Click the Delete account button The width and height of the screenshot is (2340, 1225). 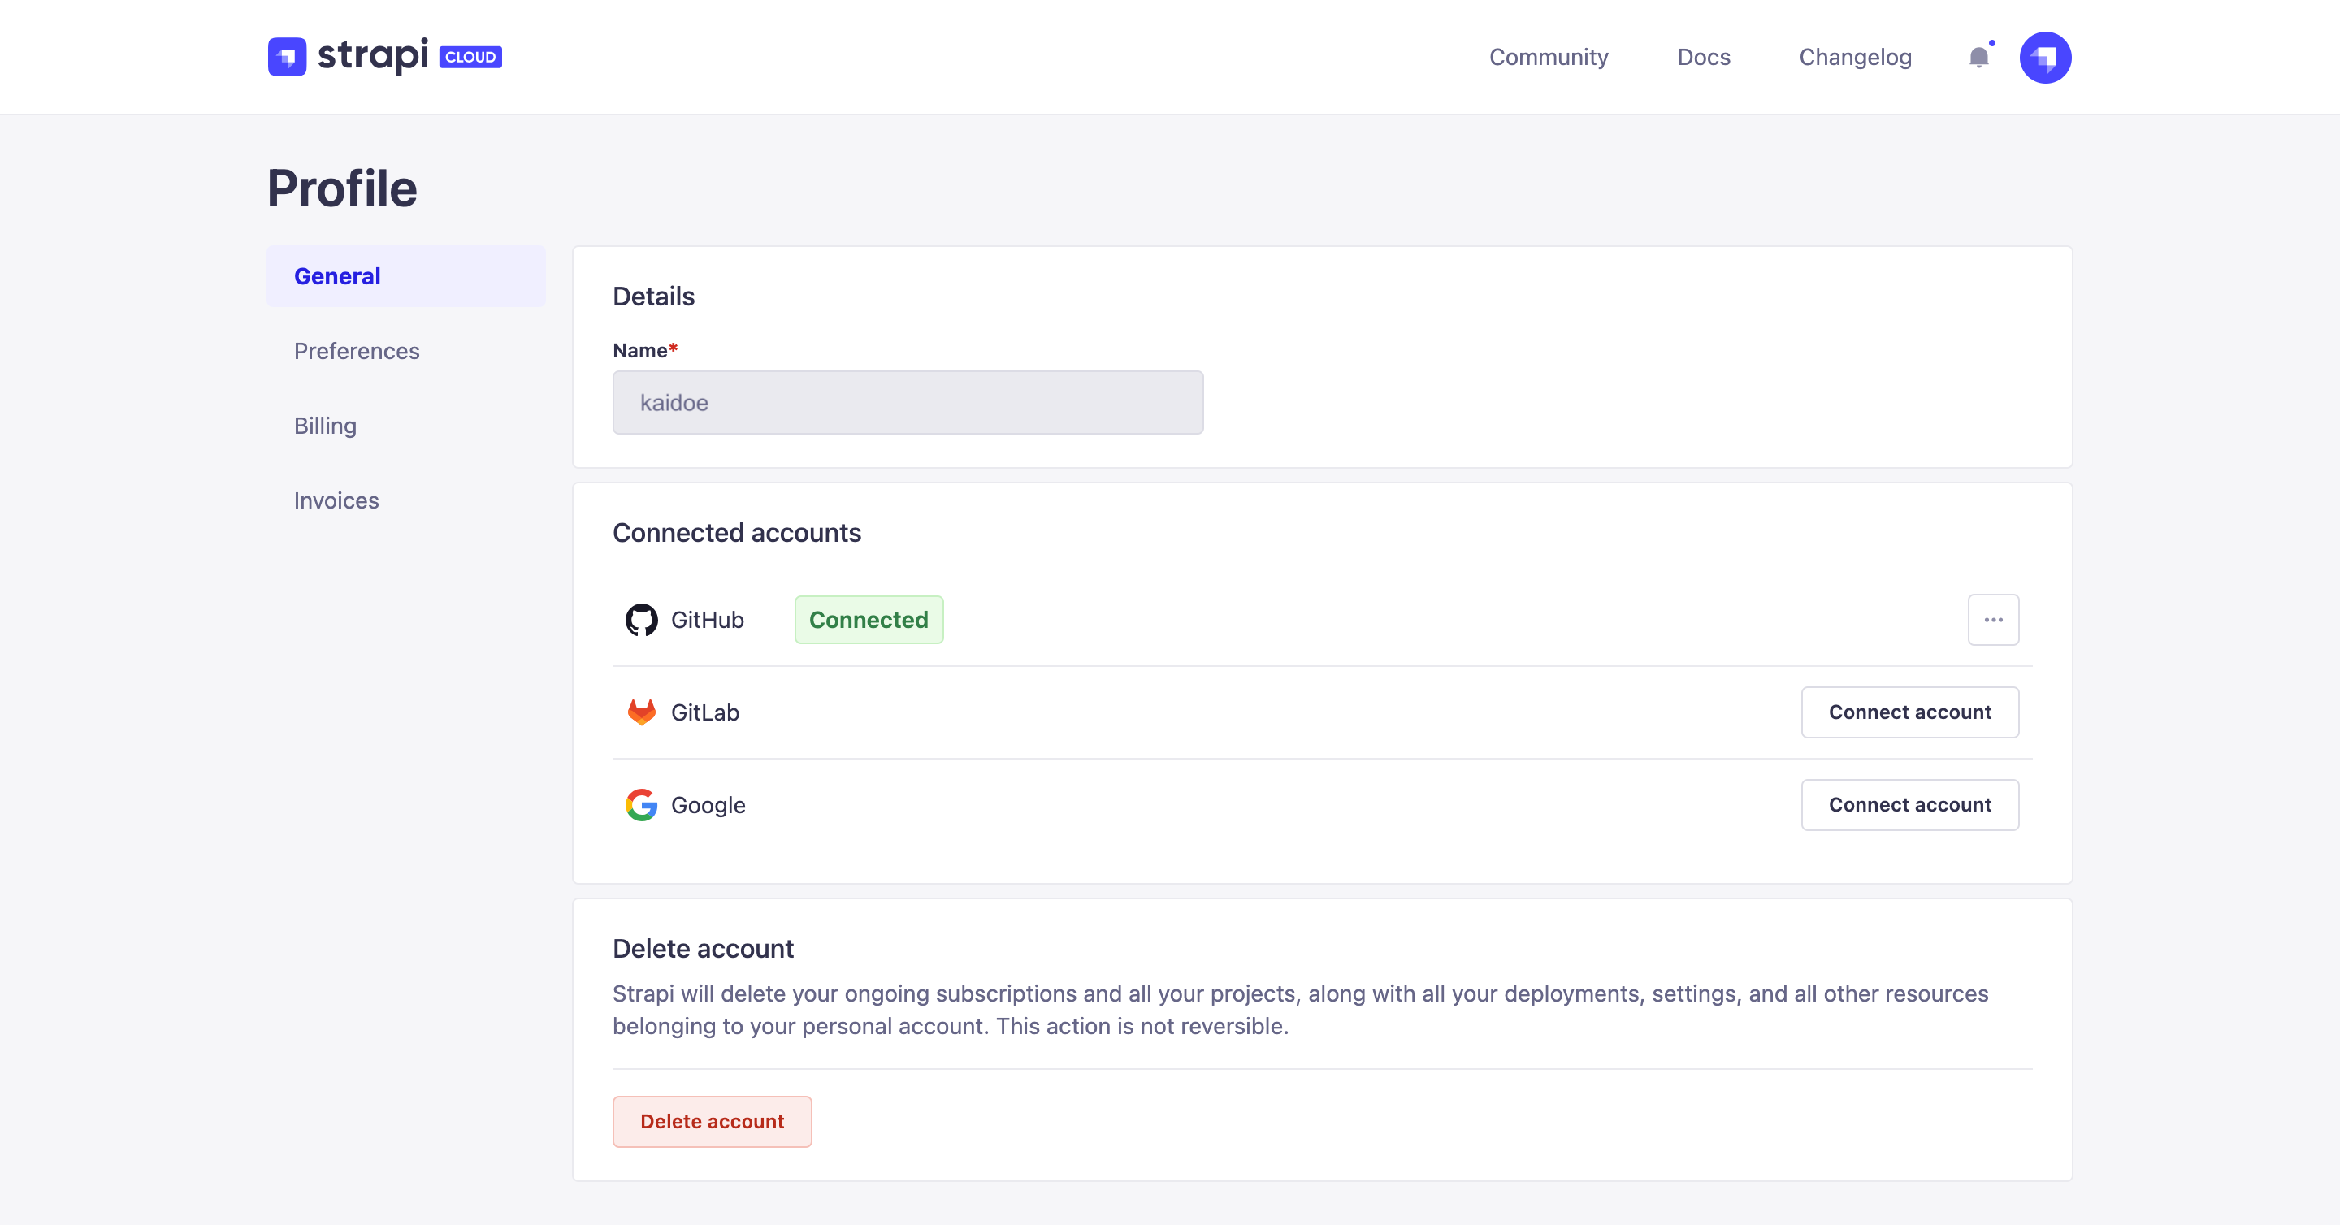coord(713,1120)
